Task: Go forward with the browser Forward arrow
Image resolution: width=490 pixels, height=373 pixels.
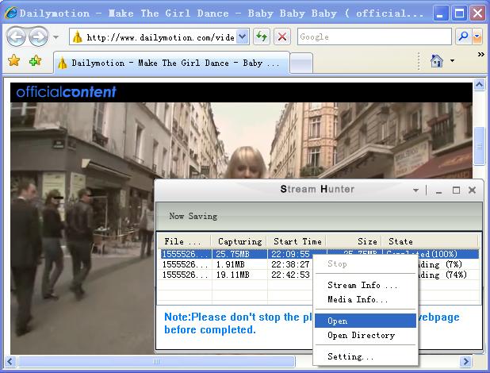Action: click(38, 37)
